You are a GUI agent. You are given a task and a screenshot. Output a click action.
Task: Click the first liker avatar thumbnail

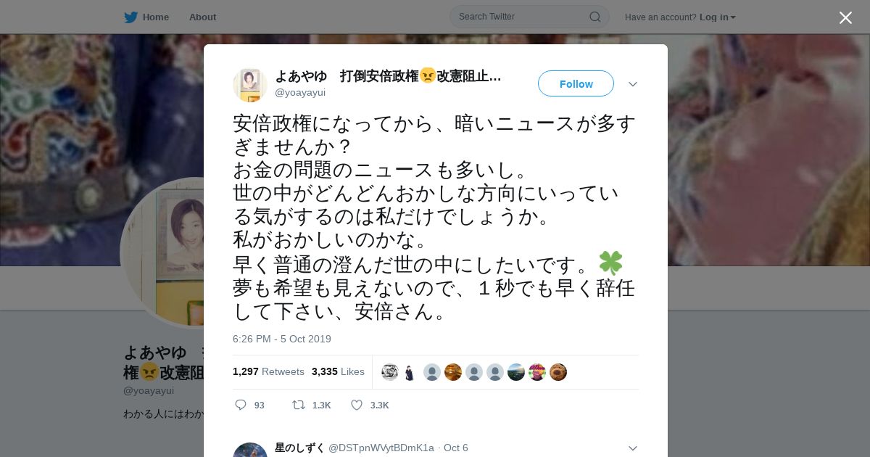pos(390,372)
